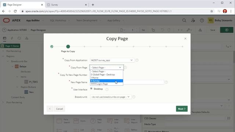Open the APEX help icon
Image resolution: width=235 pixels, height=132 pixels.
point(202,21)
